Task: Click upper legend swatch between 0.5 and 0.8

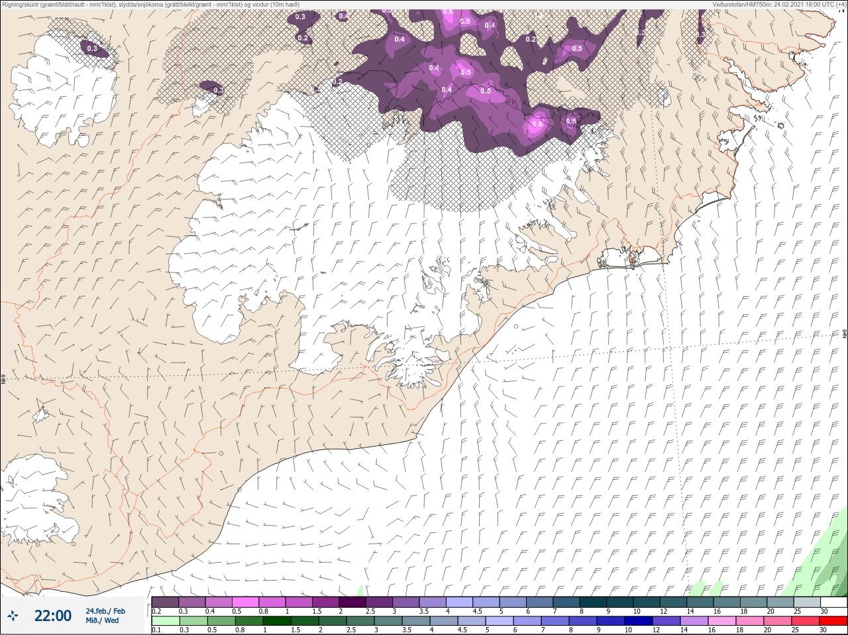Action: point(246,602)
